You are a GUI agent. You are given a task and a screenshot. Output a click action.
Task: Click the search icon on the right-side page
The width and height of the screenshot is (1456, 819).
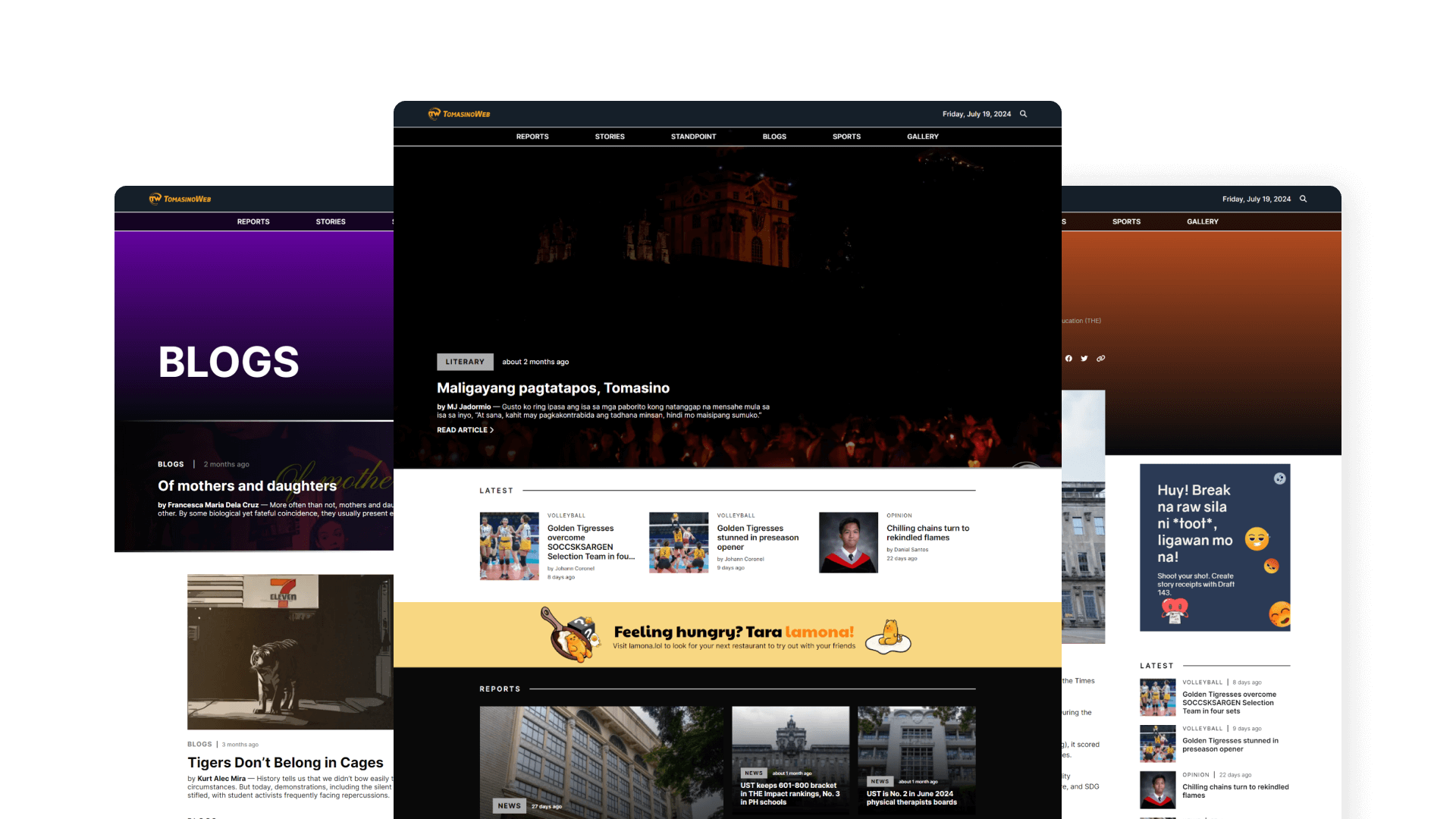pyautogui.click(x=1302, y=199)
